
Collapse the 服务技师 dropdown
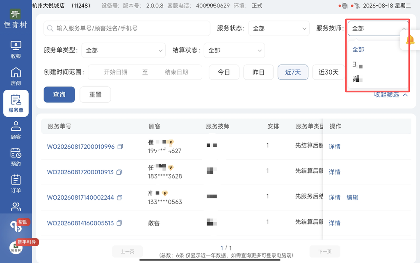[378, 28]
